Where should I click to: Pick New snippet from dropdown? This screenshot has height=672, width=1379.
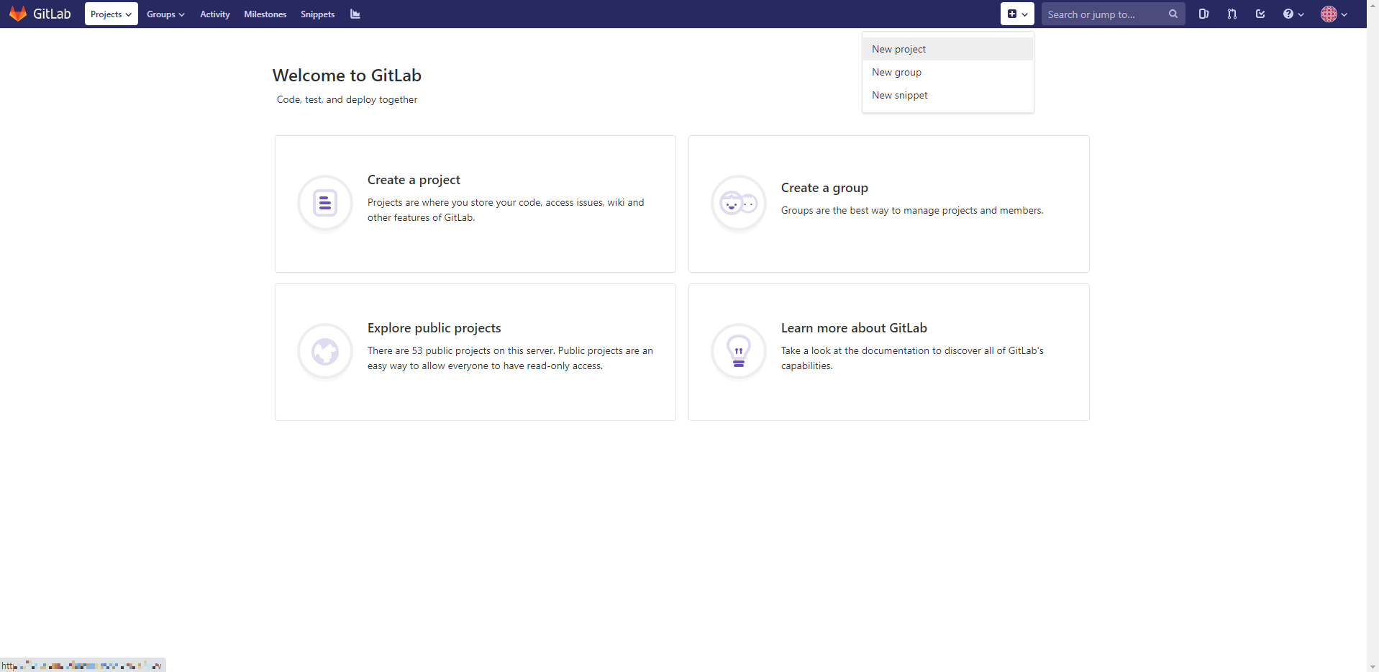click(947, 95)
